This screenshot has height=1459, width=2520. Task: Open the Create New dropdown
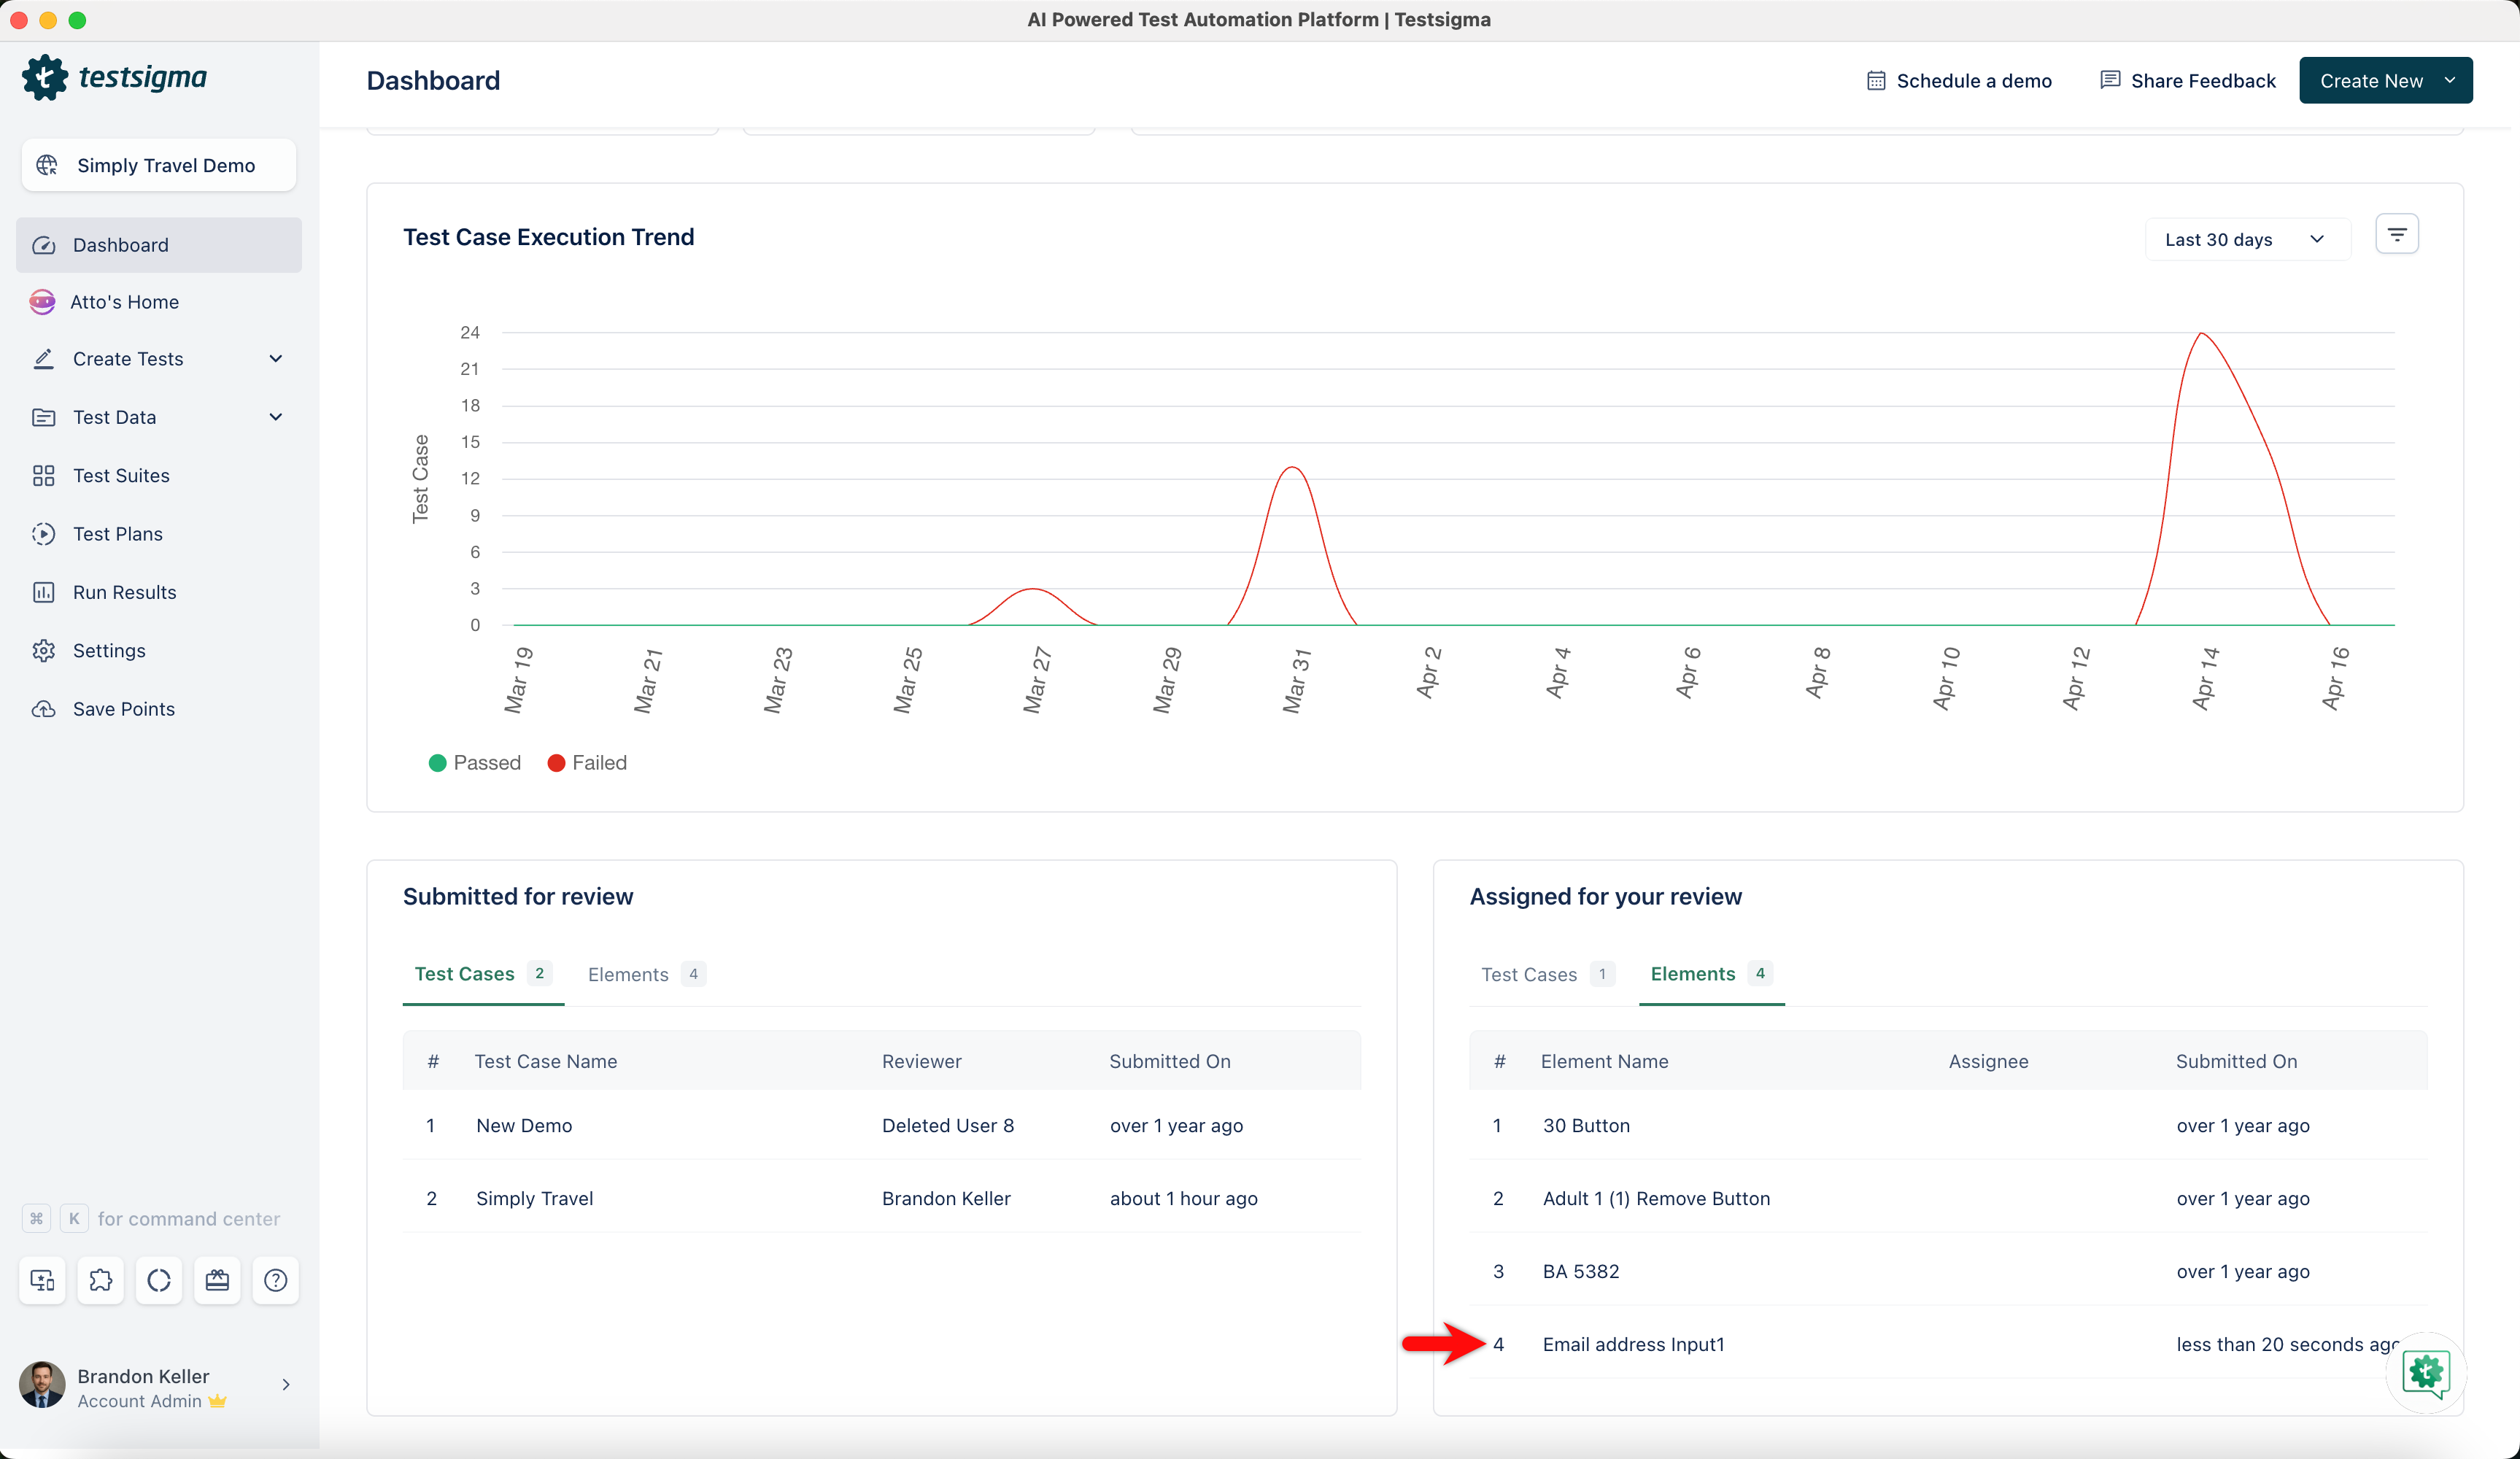tap(2385, 81)
